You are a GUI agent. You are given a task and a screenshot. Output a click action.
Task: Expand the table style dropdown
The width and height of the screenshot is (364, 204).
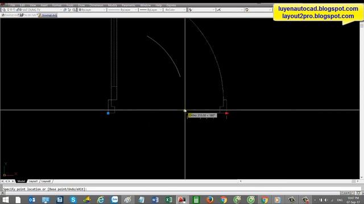pos(270,10)
